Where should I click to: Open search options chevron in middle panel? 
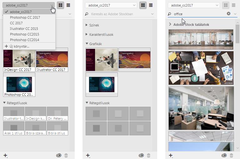(x=152, y=14)
